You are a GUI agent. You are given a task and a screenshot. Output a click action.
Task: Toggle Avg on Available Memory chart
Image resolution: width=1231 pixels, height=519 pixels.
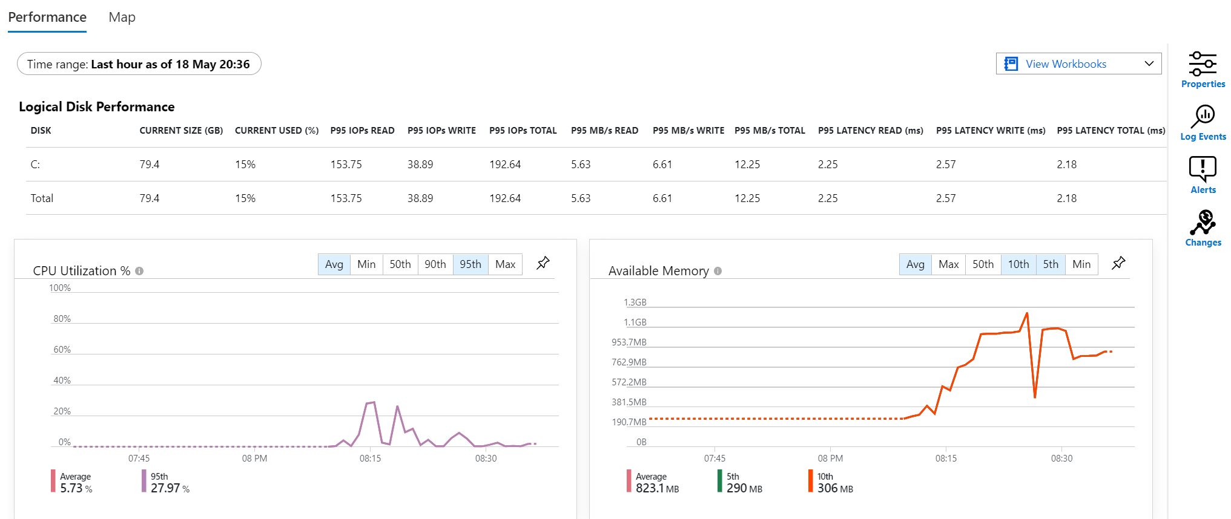pyautogui.click(x=916, y=264)
